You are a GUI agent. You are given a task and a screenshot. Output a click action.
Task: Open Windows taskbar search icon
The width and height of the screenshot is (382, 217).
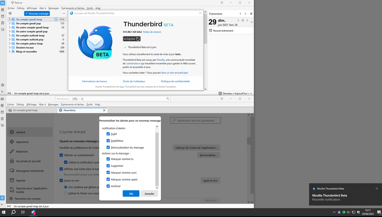(13, 212)
